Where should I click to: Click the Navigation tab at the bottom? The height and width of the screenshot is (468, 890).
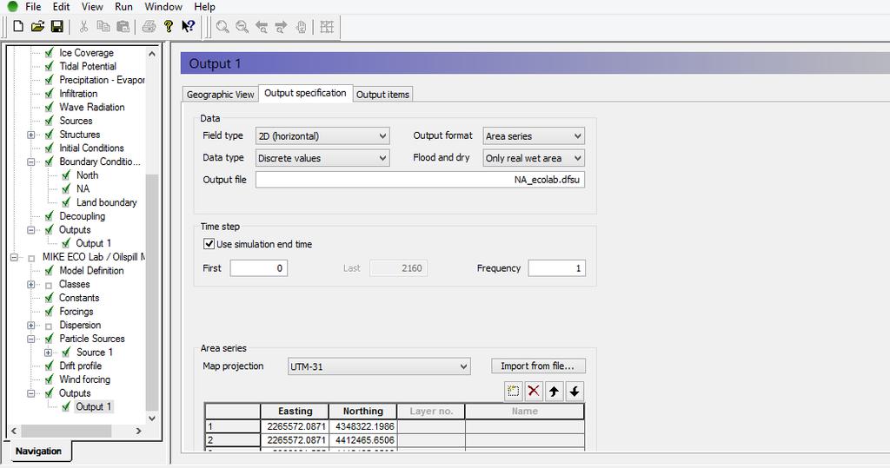coord(38,452)
